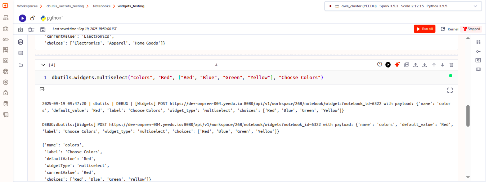Click the Last saved time text
Viewport: 486px width, 182px height.
click(85, 29)
